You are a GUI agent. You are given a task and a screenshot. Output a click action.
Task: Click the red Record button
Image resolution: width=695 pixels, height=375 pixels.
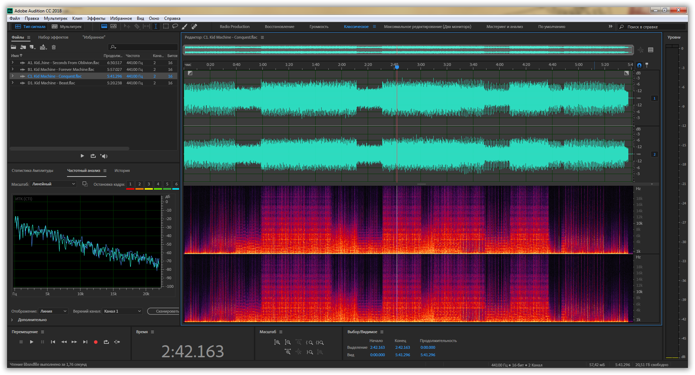point(96,342)
